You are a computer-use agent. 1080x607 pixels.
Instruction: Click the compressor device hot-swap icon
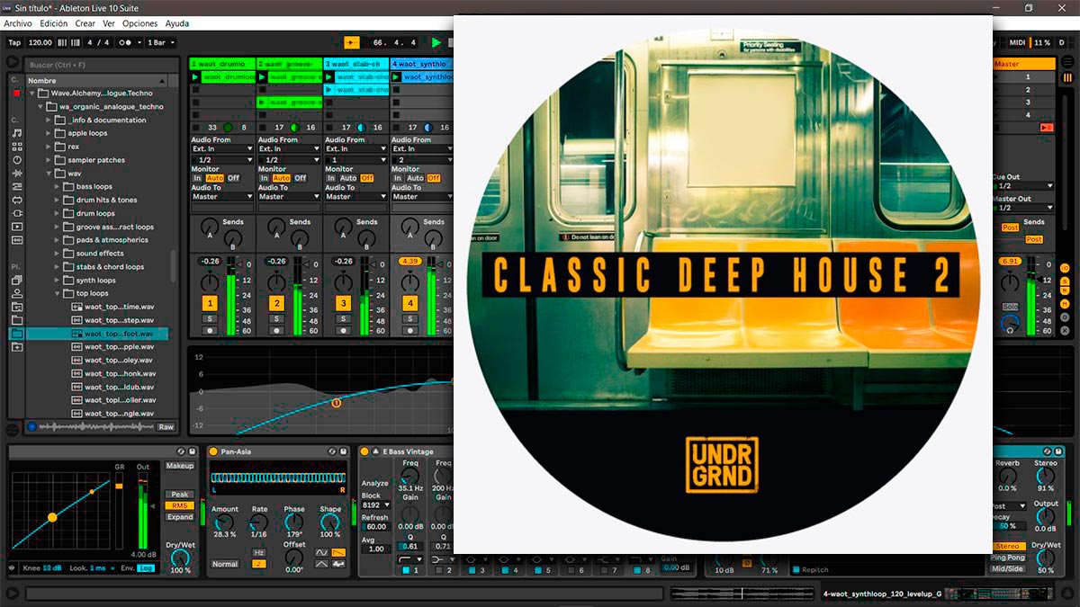[181, 451]
